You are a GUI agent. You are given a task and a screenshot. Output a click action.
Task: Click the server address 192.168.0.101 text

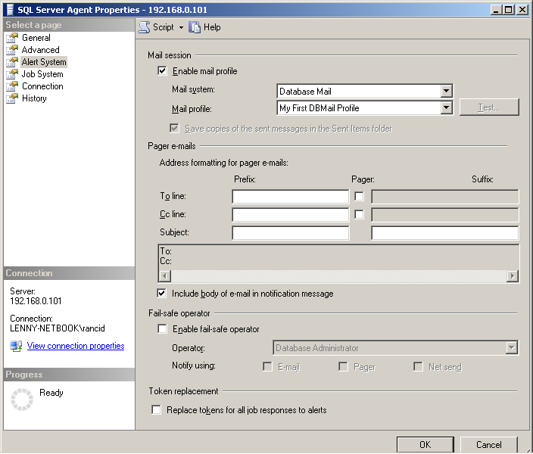[x=36, y=301]
